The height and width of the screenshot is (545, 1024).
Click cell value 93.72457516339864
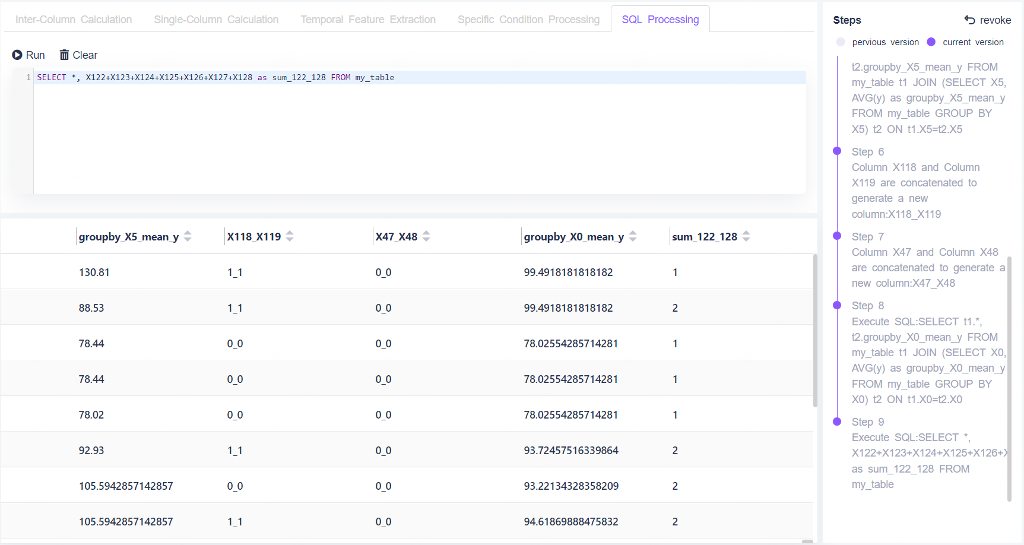tap(571, 451)
